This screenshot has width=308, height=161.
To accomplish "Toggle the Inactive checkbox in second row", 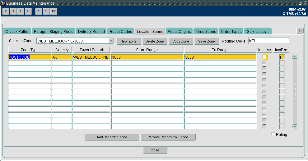I will tap(264, 62).
